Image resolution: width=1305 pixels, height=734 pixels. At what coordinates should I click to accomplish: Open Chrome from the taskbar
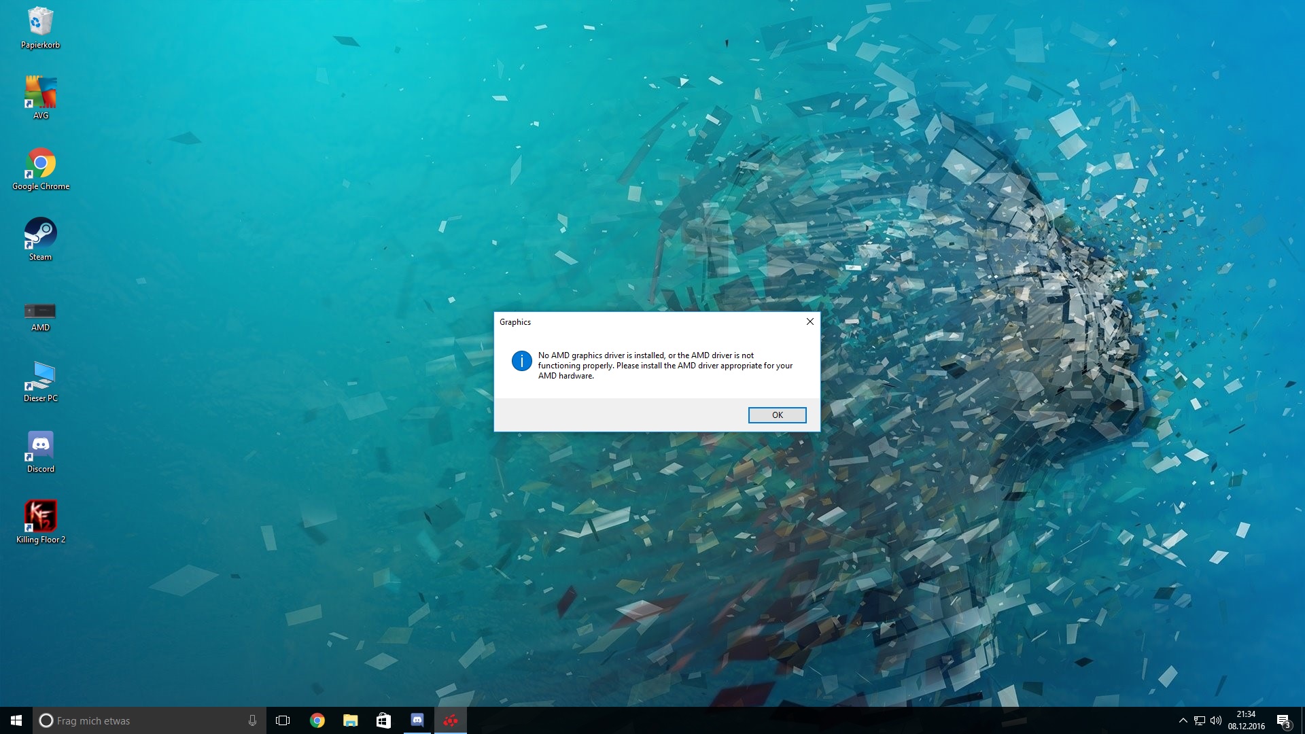(x=317, y=720)
